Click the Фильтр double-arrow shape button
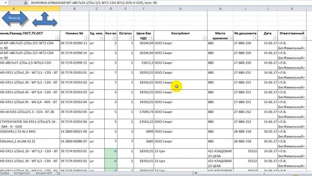The height and width of the screenshot is (176, 312). click(x=15, y=18)
